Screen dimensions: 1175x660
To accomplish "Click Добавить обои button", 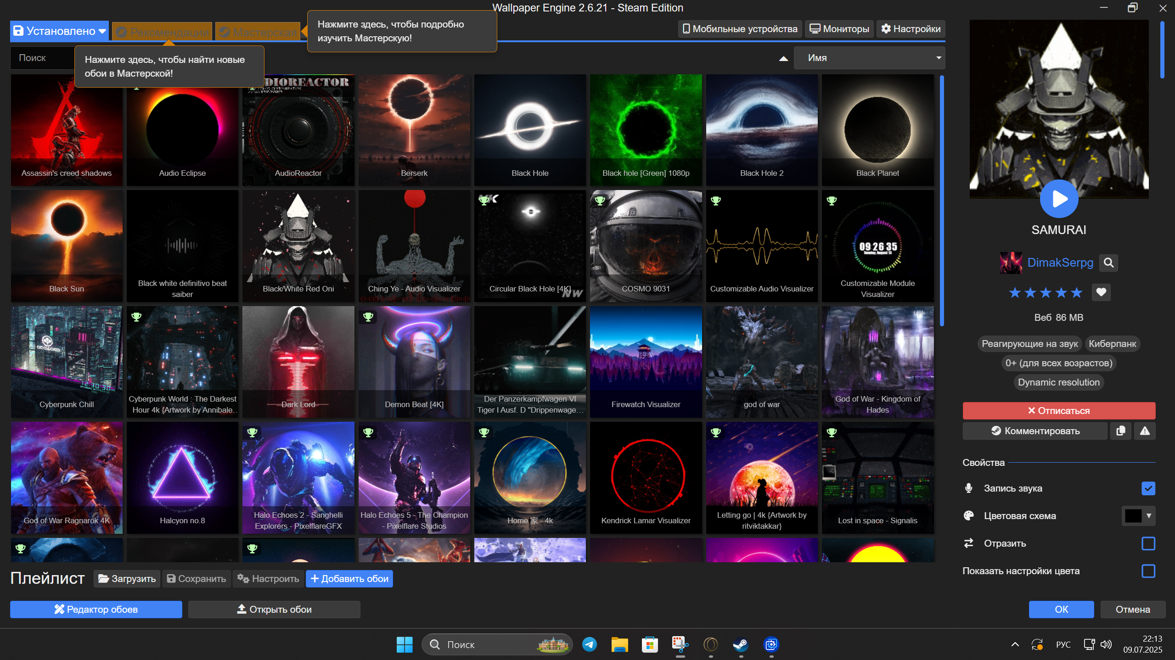I will click(349, 578).
